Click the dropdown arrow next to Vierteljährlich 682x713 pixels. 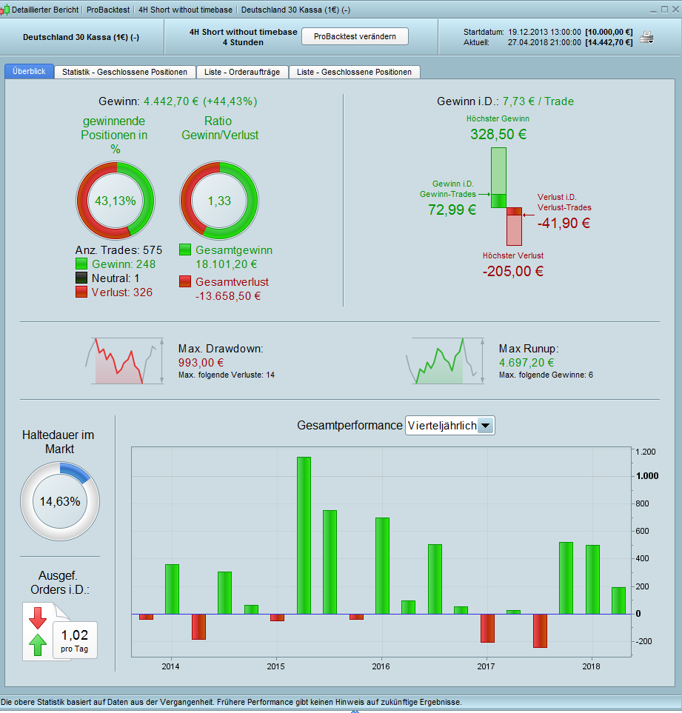coord(486,426)
